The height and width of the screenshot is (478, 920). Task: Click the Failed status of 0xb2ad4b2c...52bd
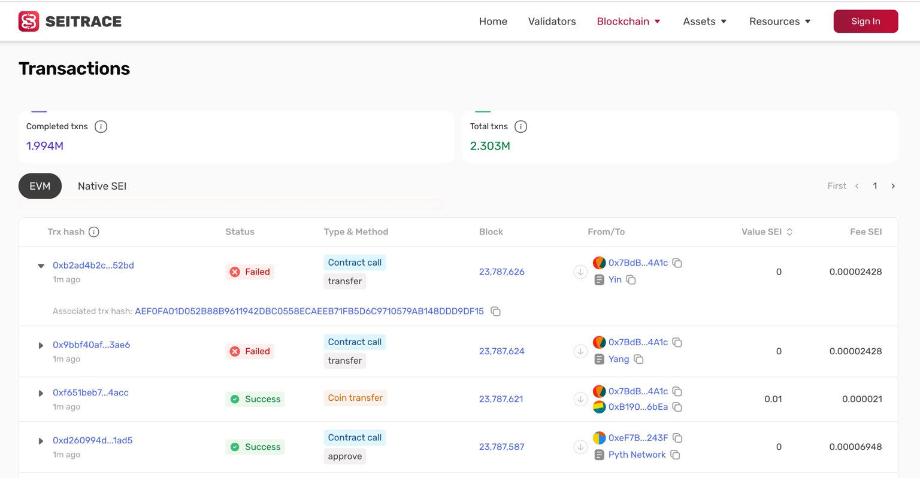(250, 272)
